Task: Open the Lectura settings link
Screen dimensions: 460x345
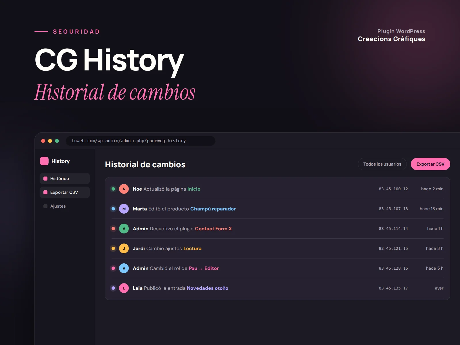Action: point(192,248)
